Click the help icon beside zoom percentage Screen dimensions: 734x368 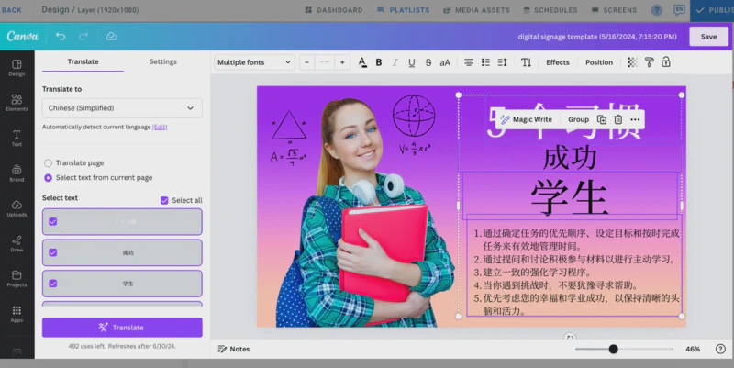[x=720, y=349]
